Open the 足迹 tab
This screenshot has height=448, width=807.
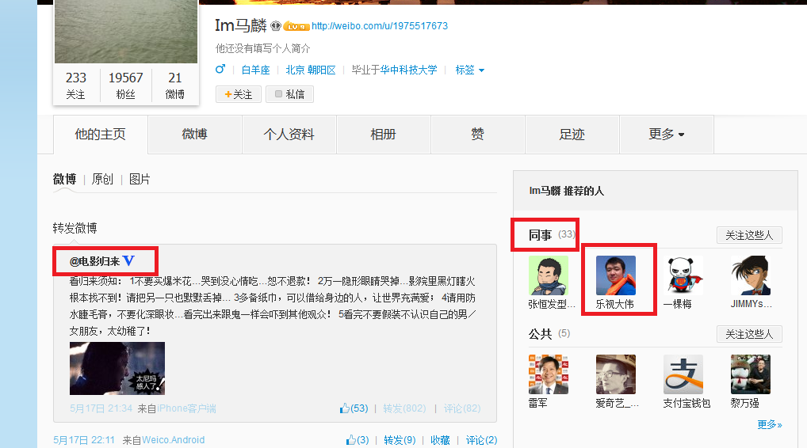[572, 134]
